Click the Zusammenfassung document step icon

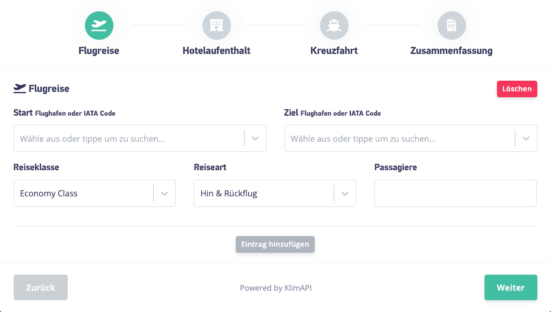[451, 26]
